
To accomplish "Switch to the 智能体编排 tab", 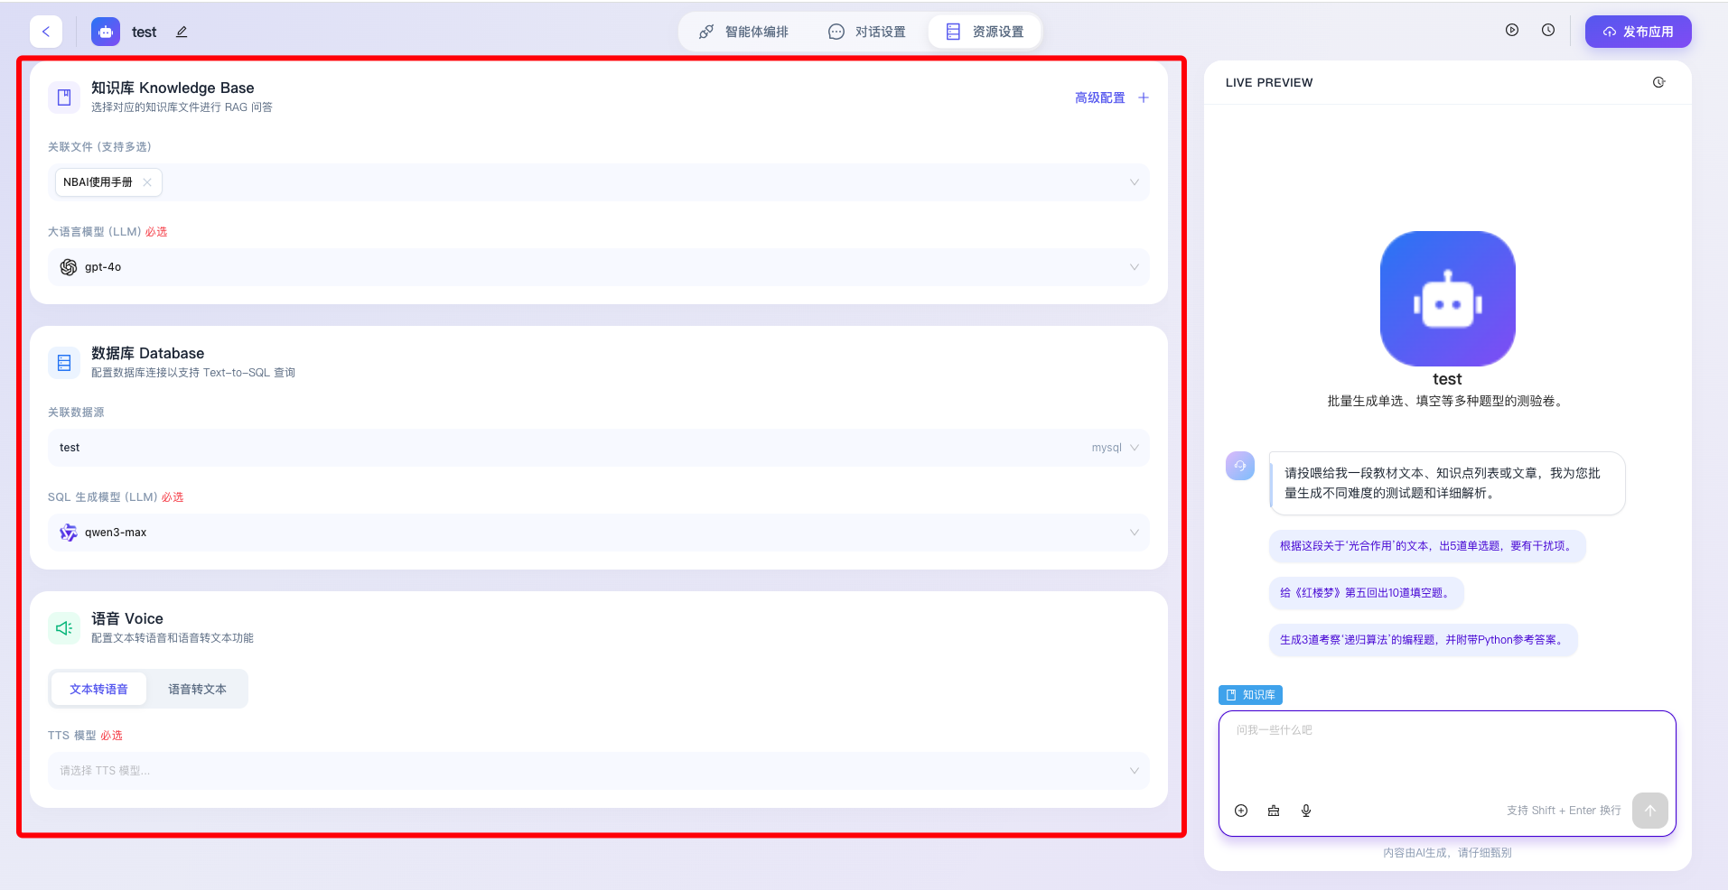I will click(x=743, y=32).
